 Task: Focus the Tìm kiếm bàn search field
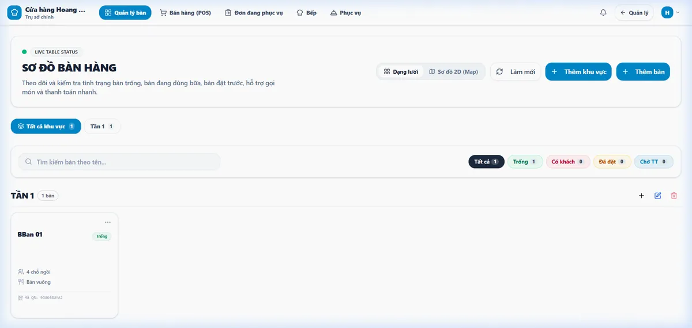tap(119, 162)
